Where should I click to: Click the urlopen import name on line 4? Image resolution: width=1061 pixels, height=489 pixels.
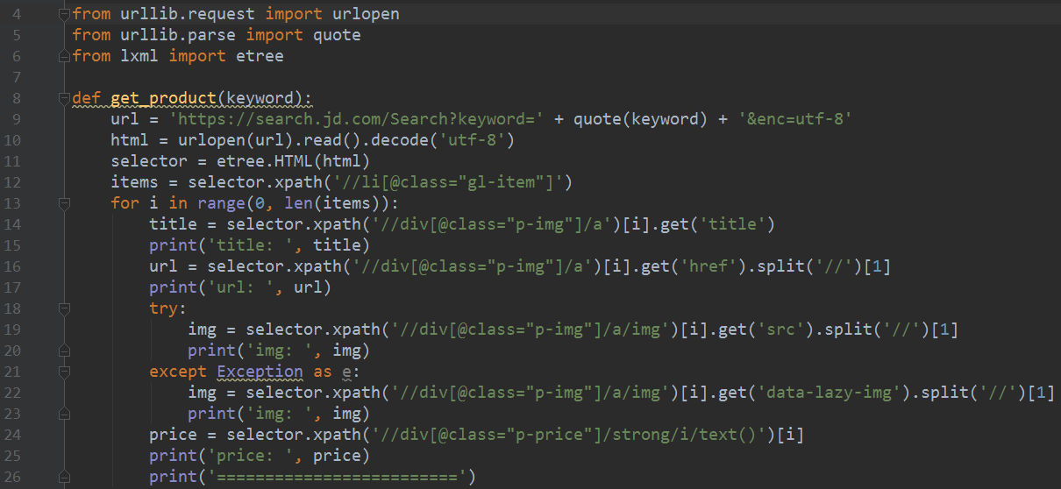point(367,14)
